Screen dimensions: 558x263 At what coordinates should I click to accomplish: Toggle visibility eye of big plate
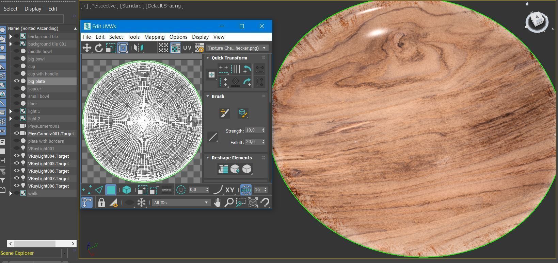[16, 81]
